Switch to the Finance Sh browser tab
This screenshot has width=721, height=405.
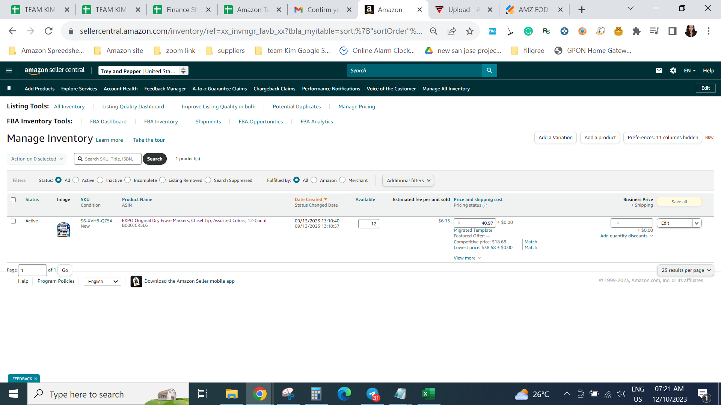point(182,10)
